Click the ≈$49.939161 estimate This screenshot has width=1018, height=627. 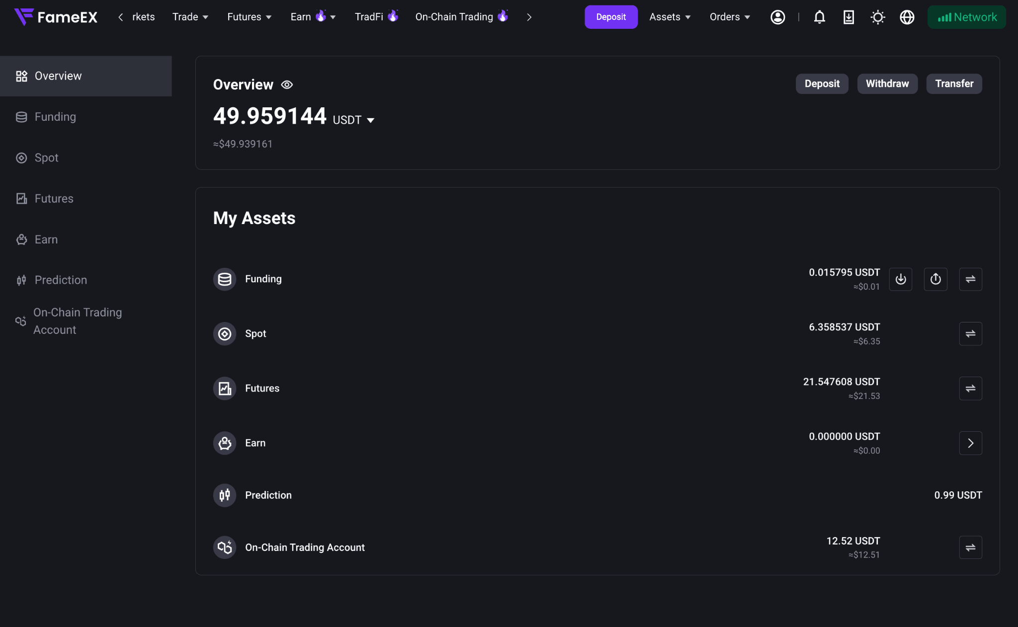click(x=243, y=144)
